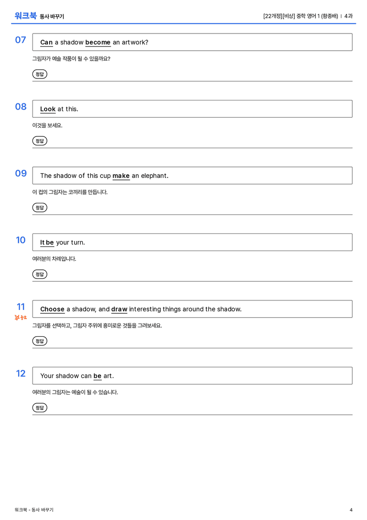Screen dimensions: 367x520
Task: Click the underlined word 'Choose' in question 11
Action: [53, 309]
